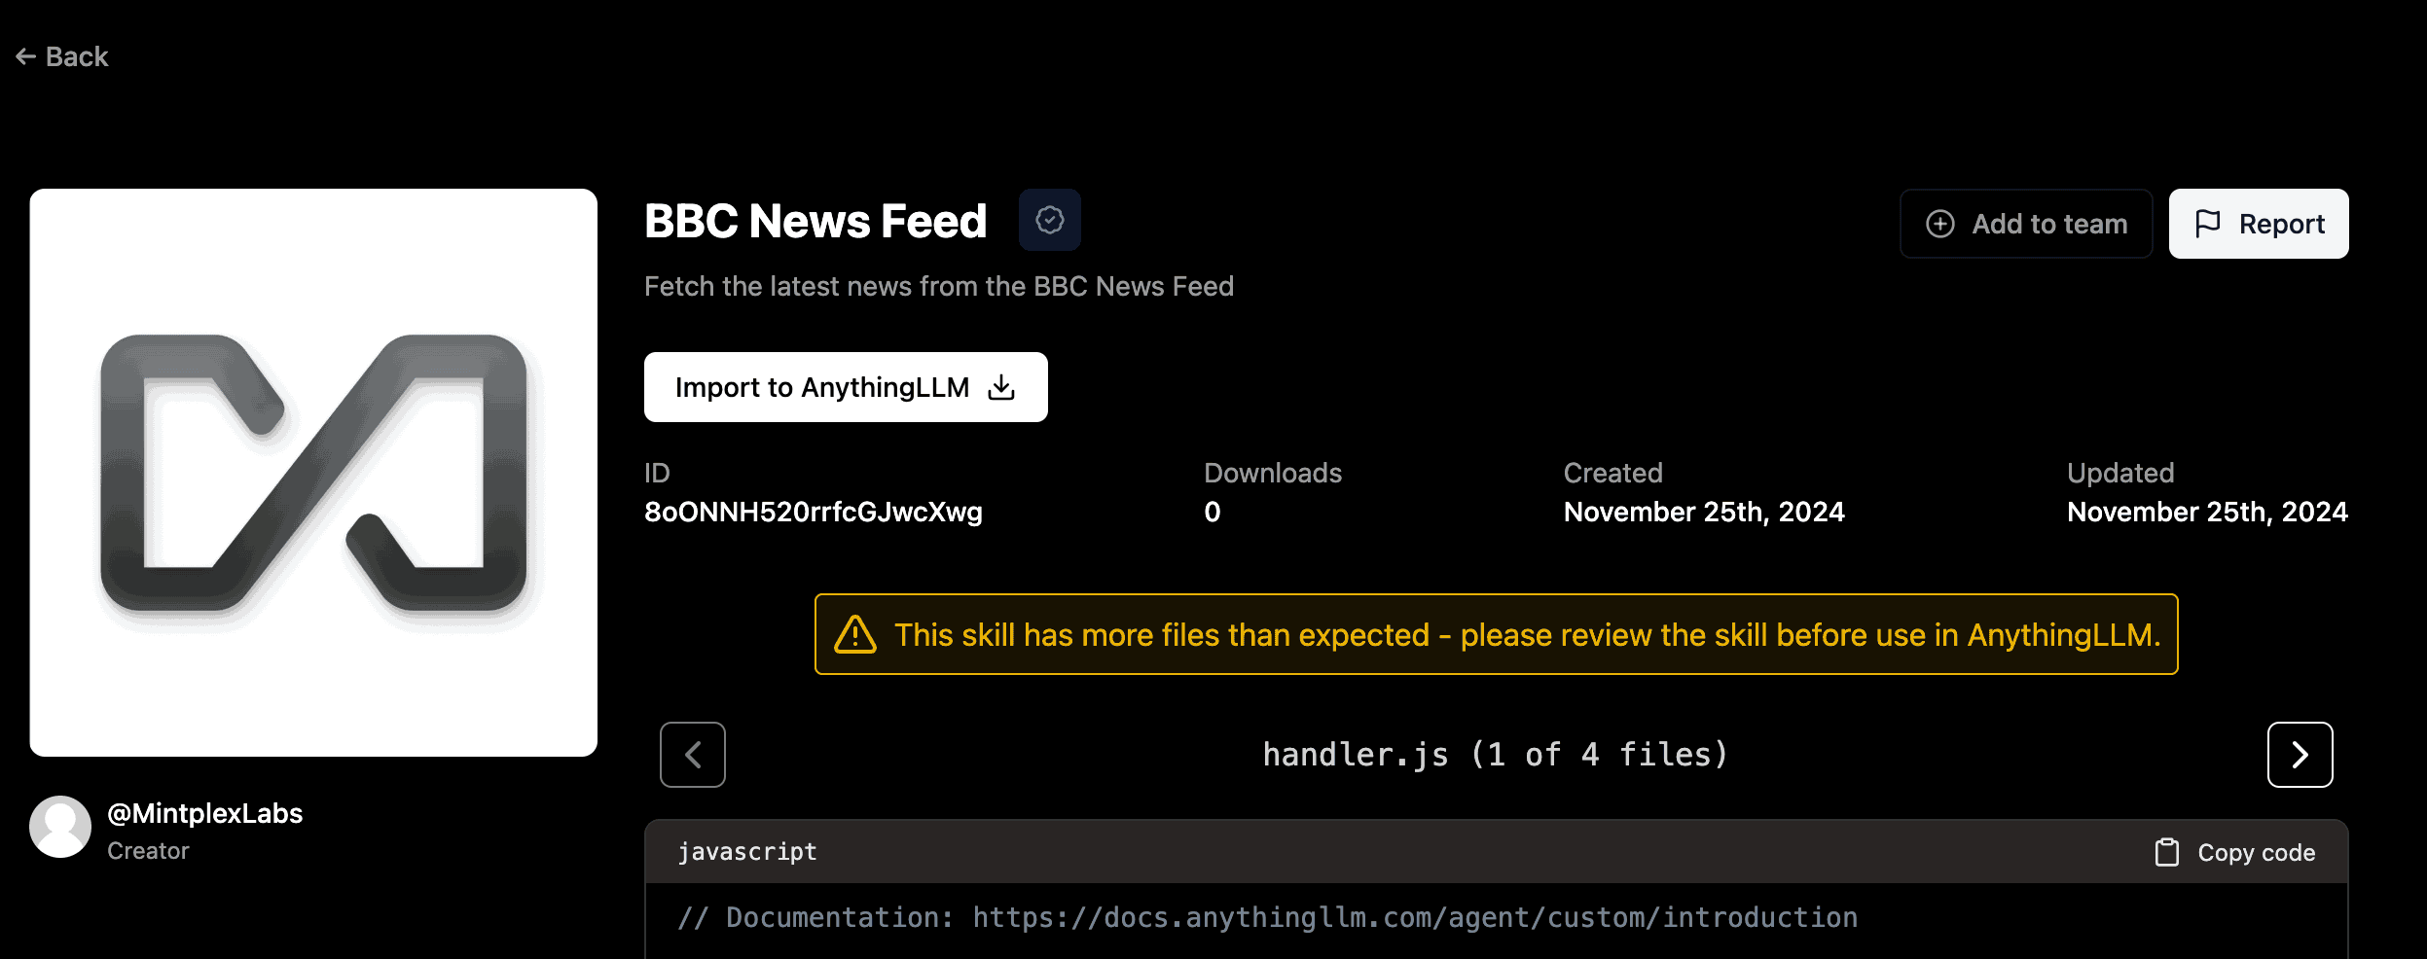Click the javascript language label
Screen dimensions: 2427x959
tap(747, 852)
